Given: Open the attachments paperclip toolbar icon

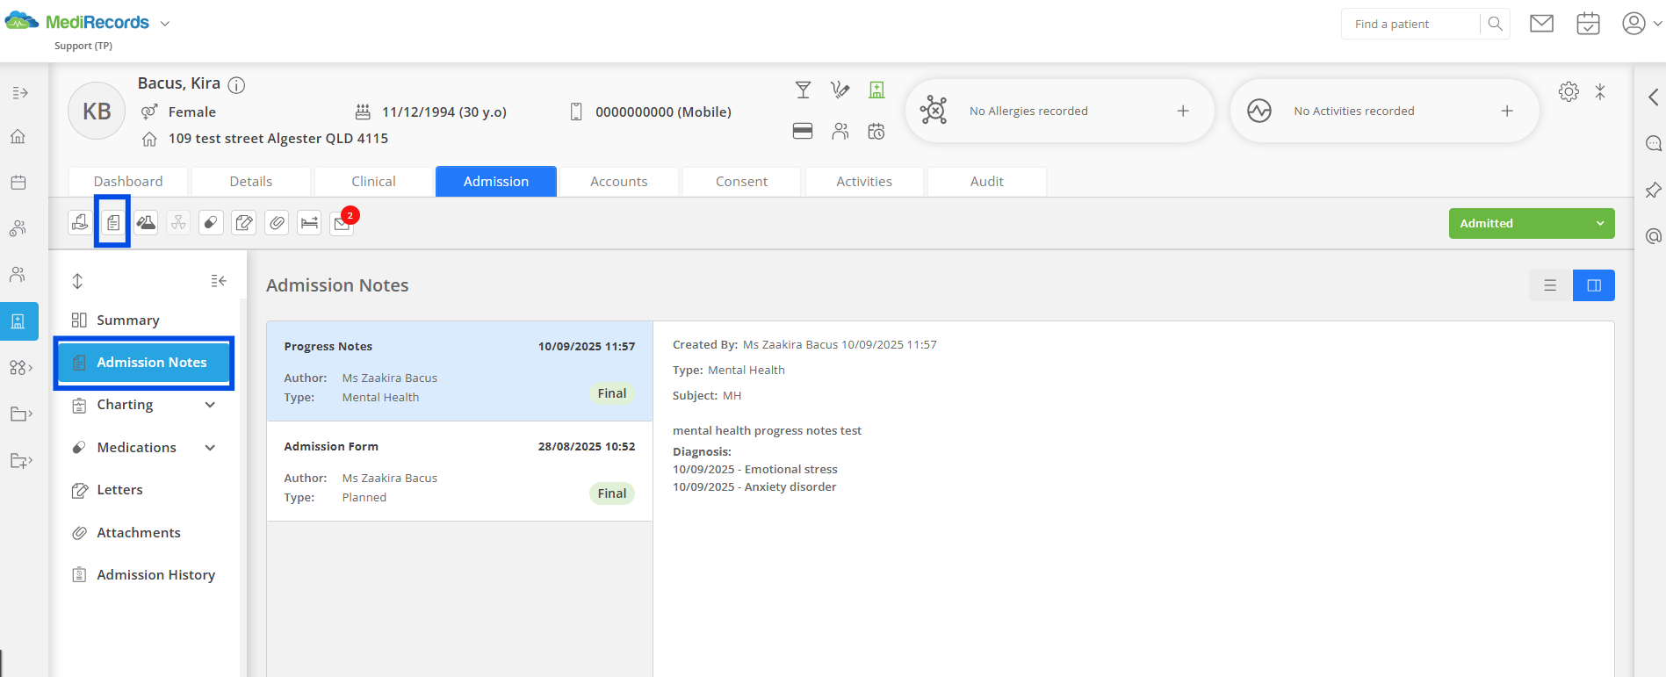Looking at the screenshot, I should (x=277, y=223).
